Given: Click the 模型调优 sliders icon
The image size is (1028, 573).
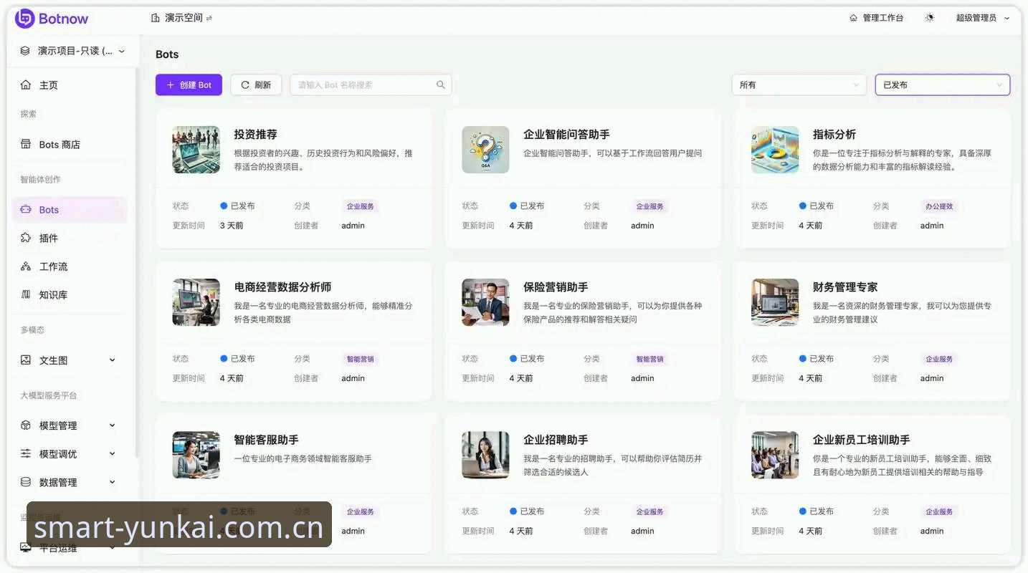Looking at the screenshot, I should tap(26, 454).
